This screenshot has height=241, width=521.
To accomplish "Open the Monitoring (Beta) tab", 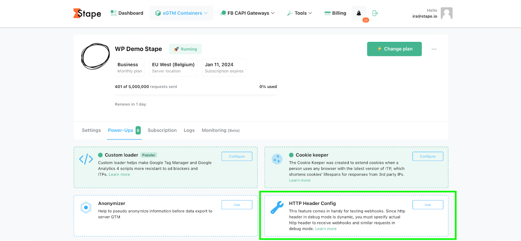I will [x=221, y=130].
